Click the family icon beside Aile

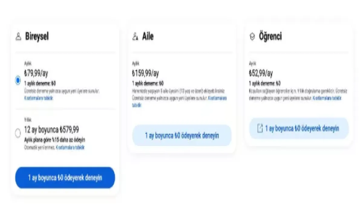click(135, 37)
